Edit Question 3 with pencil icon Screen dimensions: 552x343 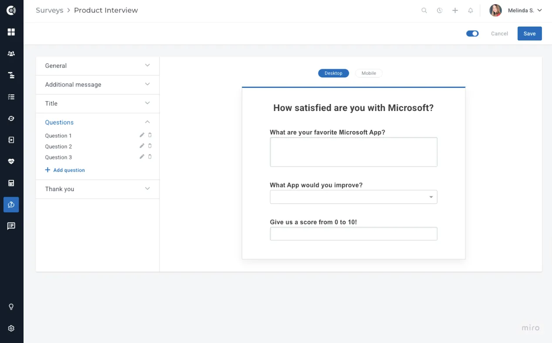142,157
